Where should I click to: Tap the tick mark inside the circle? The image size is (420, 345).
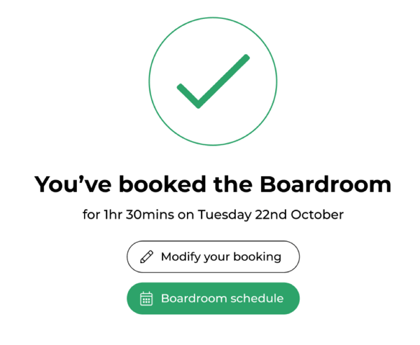[x=213, y=81]
